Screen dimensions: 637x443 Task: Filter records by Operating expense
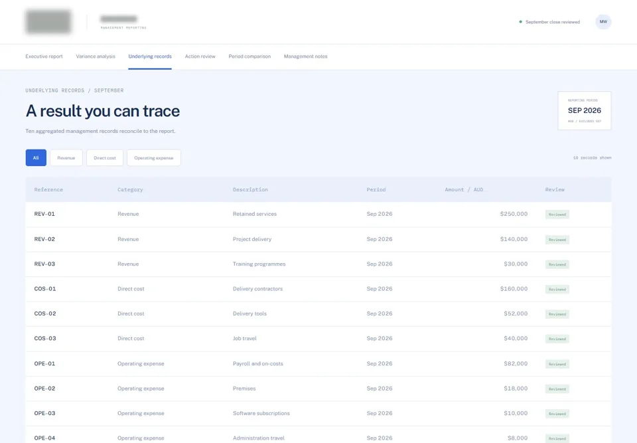click(x=153, y=158)
